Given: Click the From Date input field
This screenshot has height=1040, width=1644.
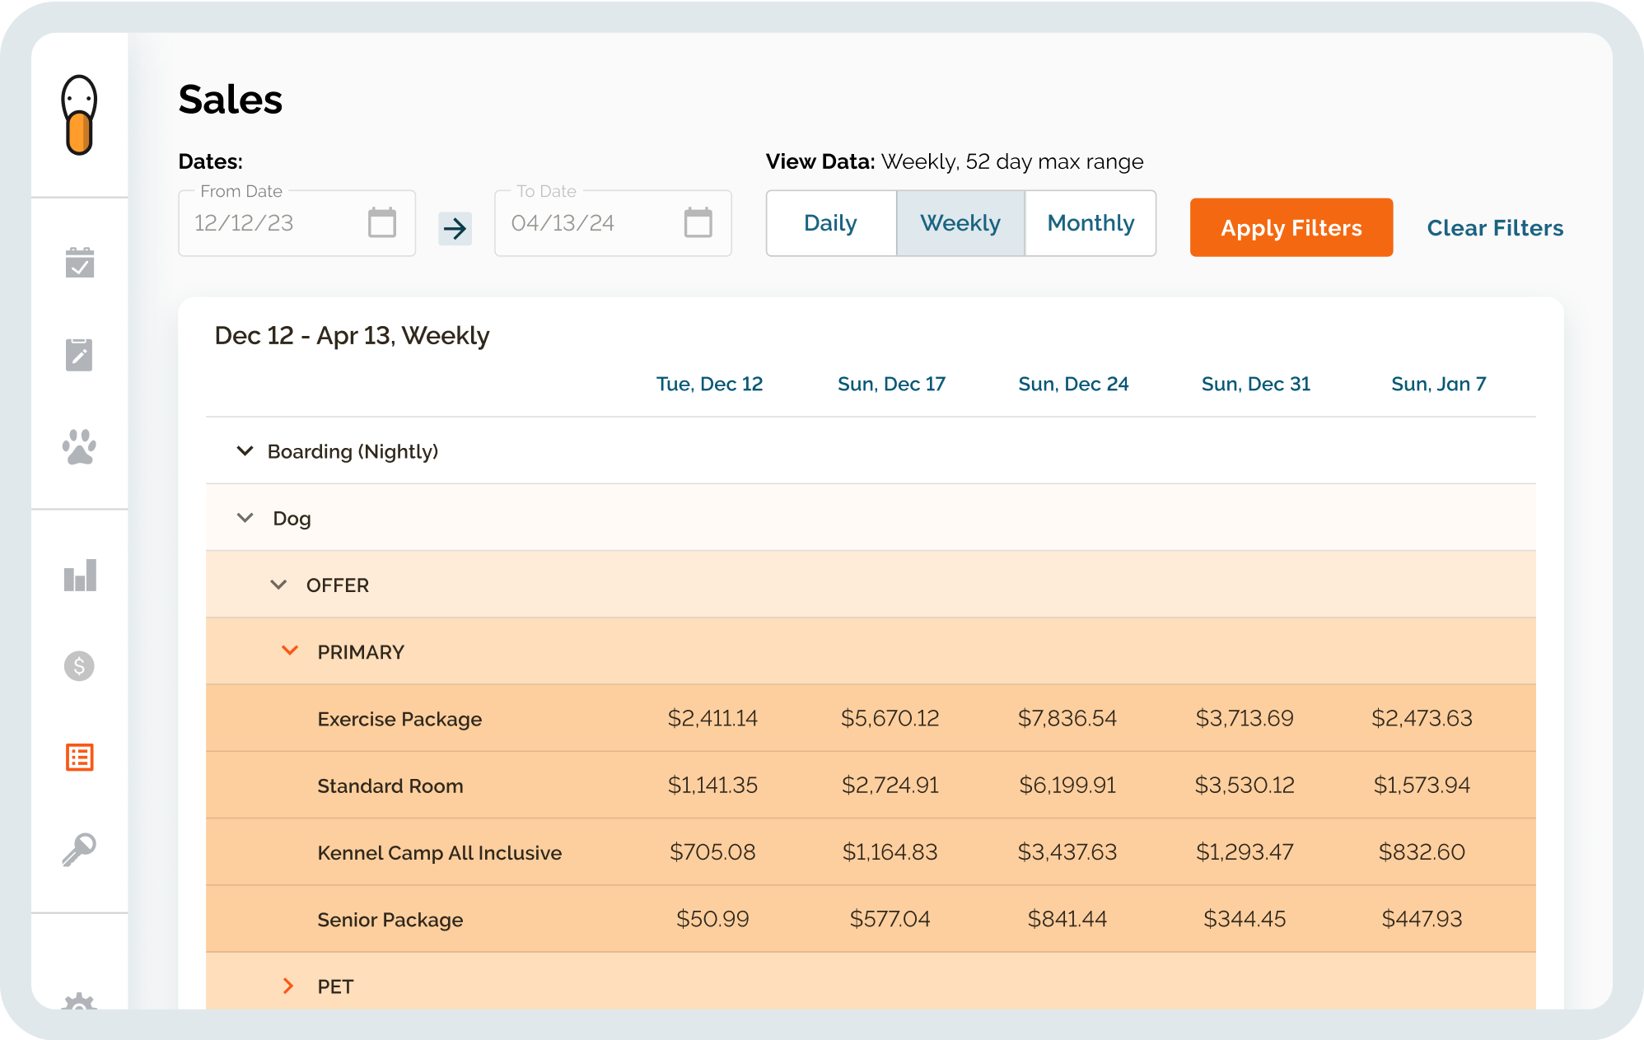Looking at the screenshot, I should click(297, 223).
